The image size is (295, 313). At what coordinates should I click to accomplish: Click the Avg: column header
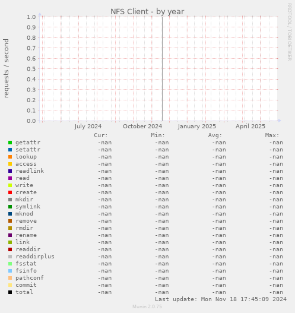tap(215, 135)
